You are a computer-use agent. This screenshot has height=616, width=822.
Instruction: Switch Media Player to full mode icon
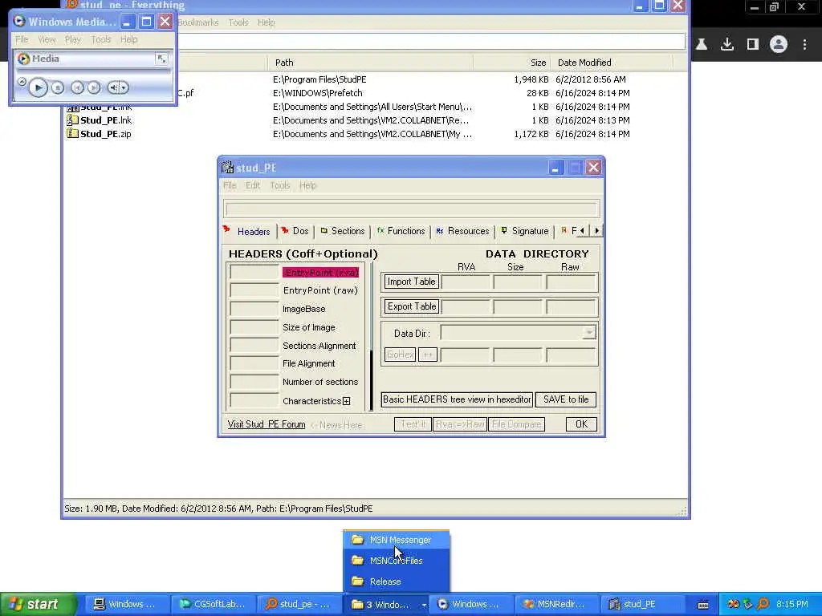pos(161,59)
